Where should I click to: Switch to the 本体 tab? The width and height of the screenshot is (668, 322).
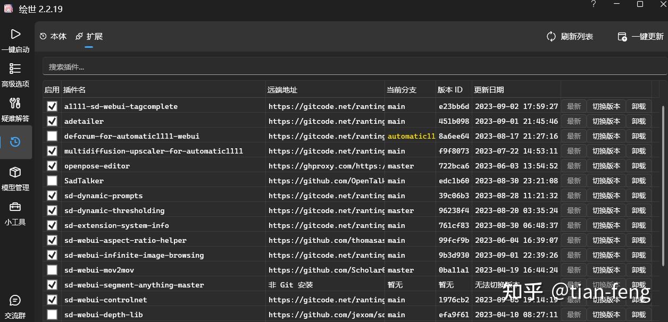coord(53,37)
